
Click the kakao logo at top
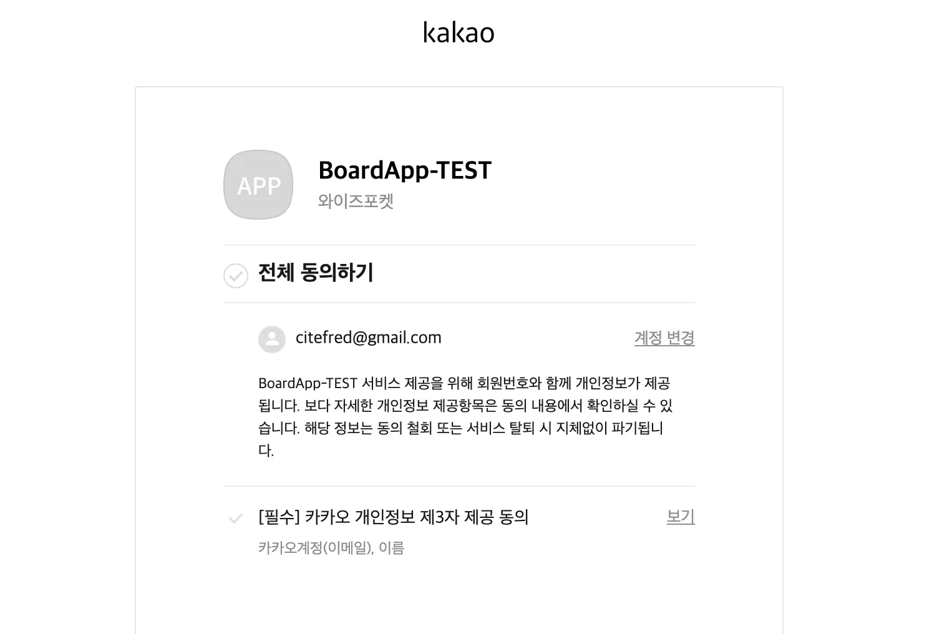pos(459,32)
